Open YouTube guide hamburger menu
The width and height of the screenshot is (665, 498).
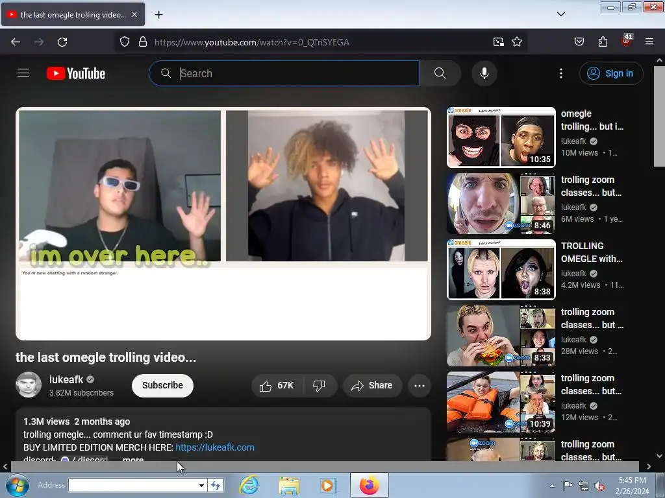[23, 73]
